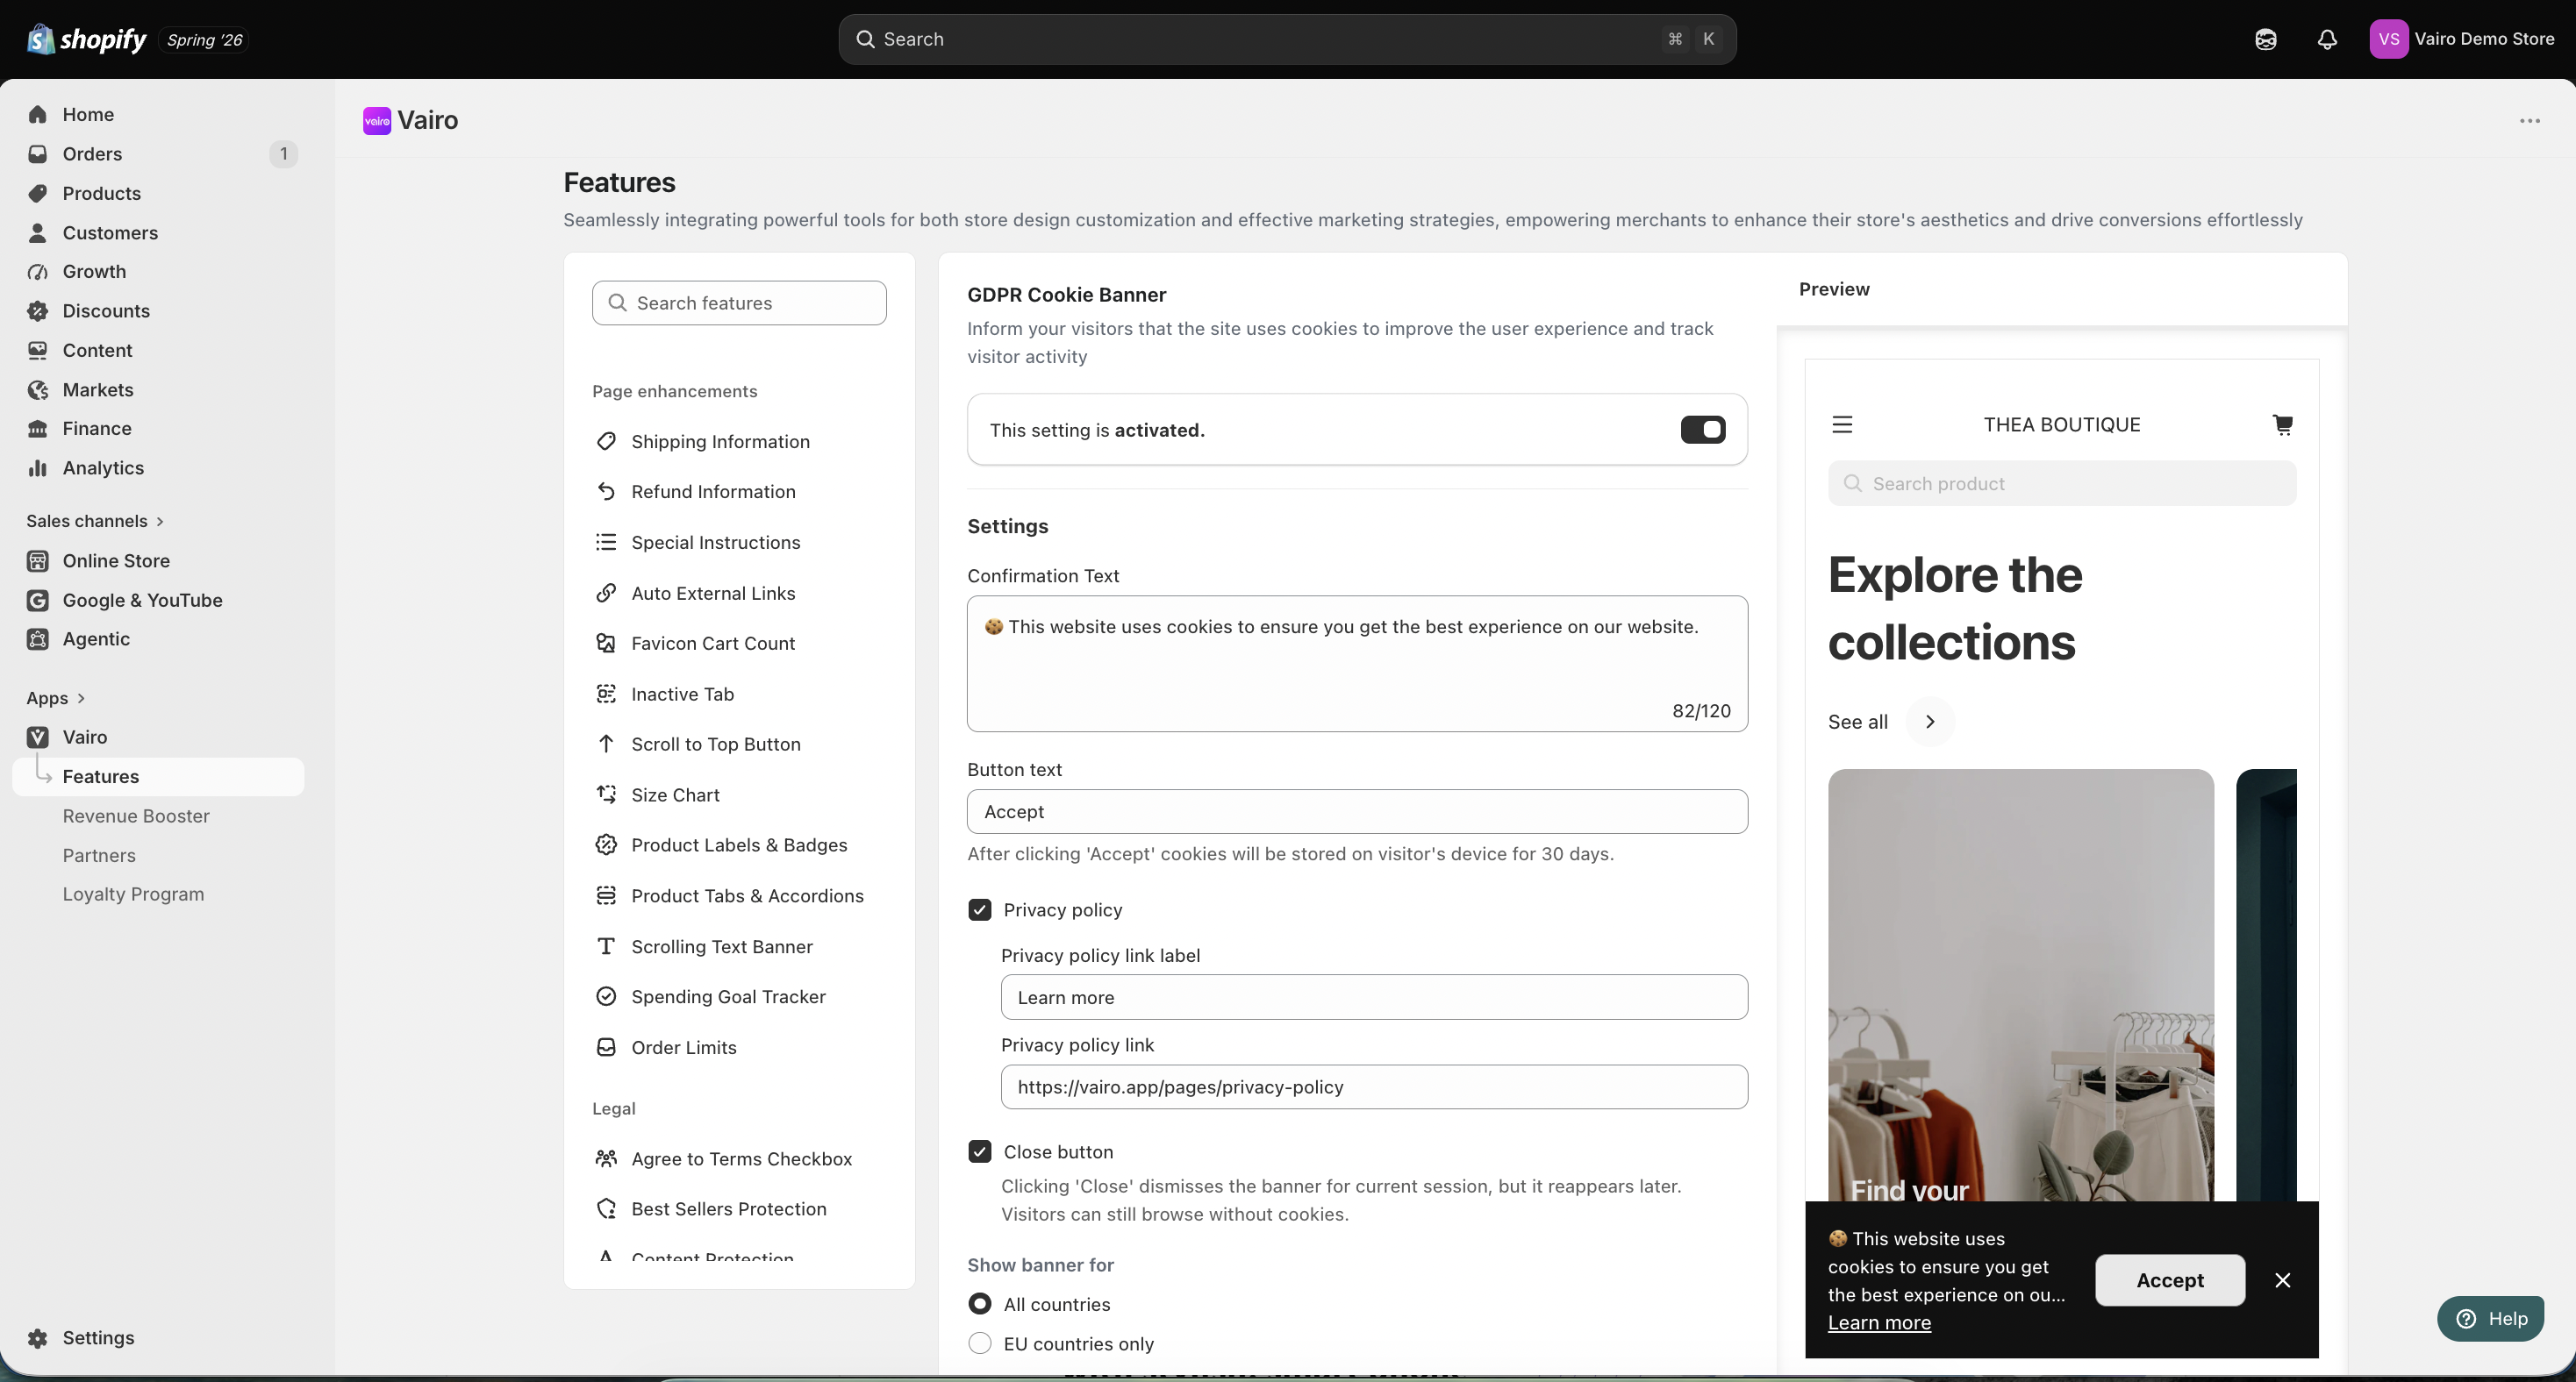2576x1382 pixels.
Task: Click the Search features input field
Action: [739, 303]
